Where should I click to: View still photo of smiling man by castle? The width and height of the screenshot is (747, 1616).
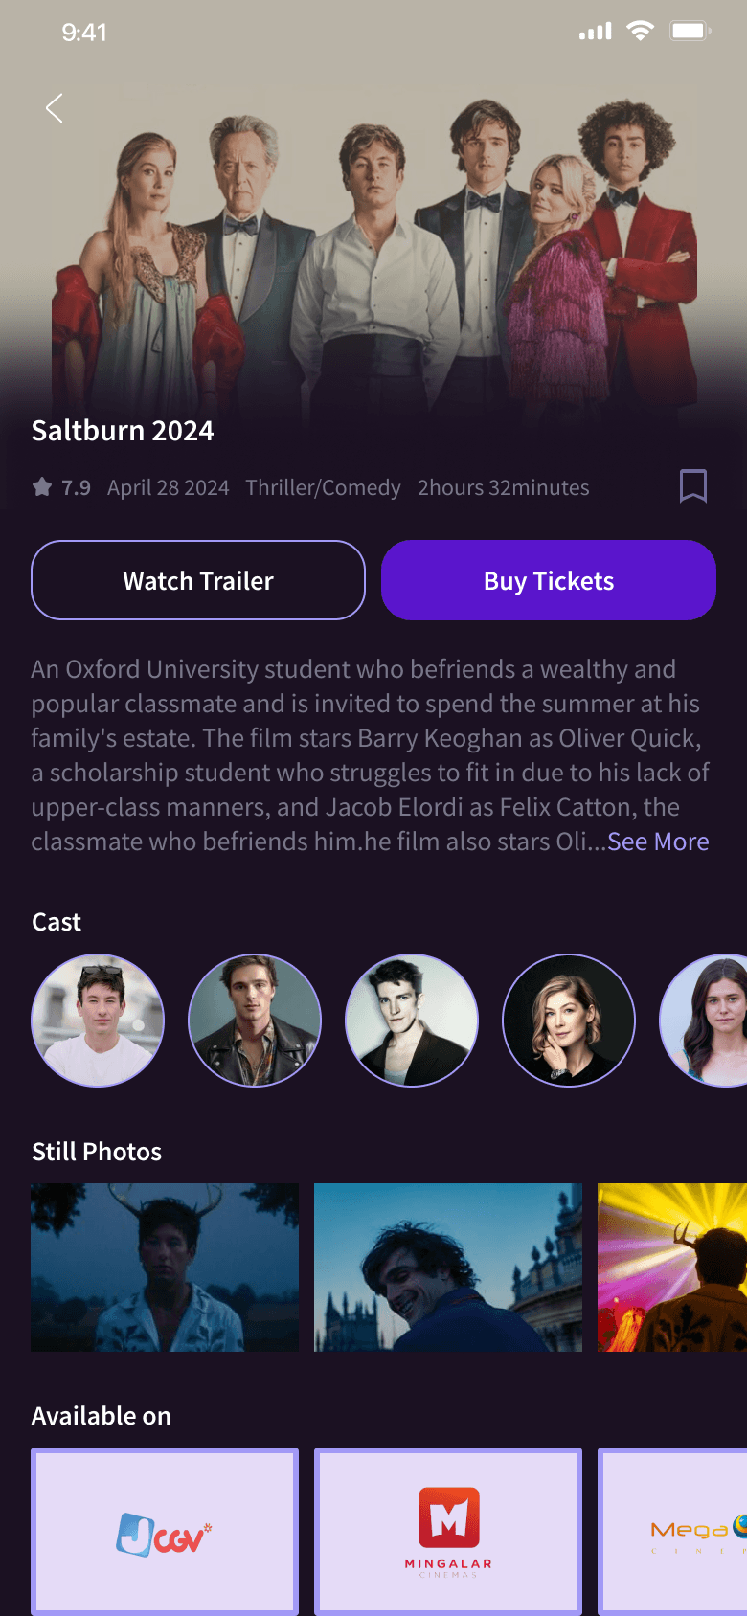(x=448, y=1268)
